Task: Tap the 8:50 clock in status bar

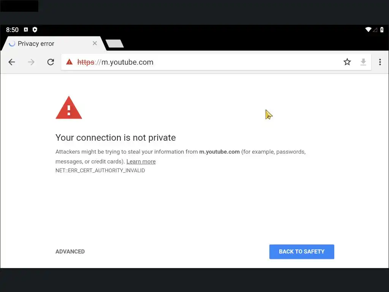Action: (12, 30)
